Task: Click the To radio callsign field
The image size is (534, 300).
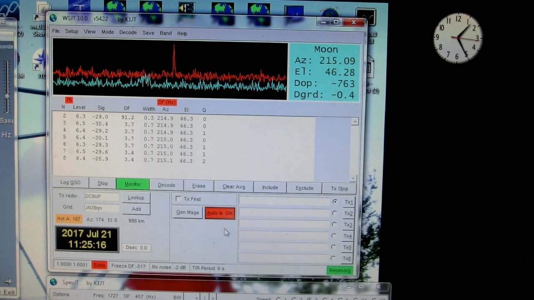Action: pyautogui.click(x=101, y=196)
